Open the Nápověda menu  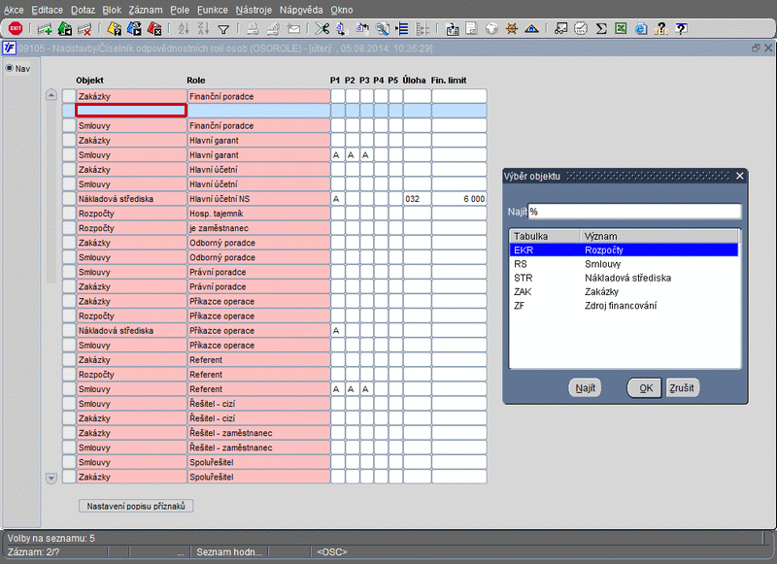click(x=301, y=10)
